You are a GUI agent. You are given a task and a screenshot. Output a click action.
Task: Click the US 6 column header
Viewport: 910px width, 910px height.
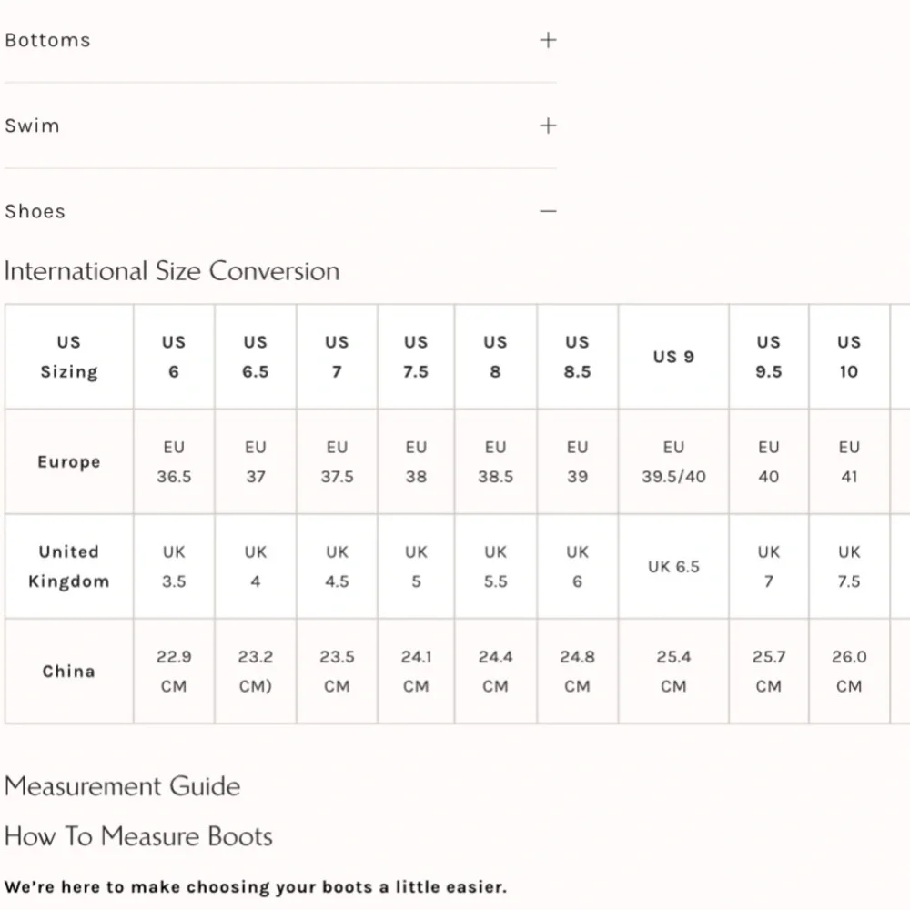pyautogui.click(x=174, y=357)
